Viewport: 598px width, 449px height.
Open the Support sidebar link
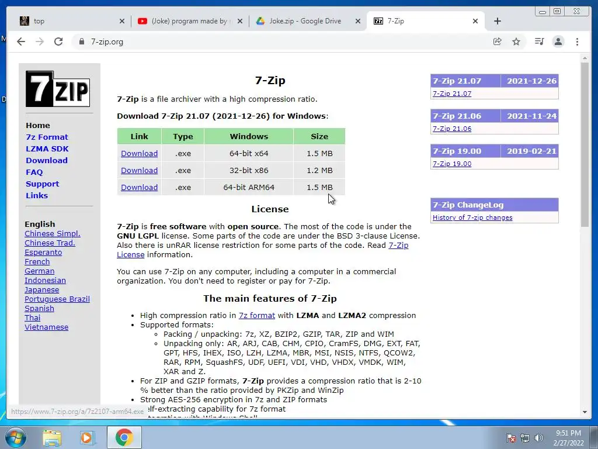42,184
